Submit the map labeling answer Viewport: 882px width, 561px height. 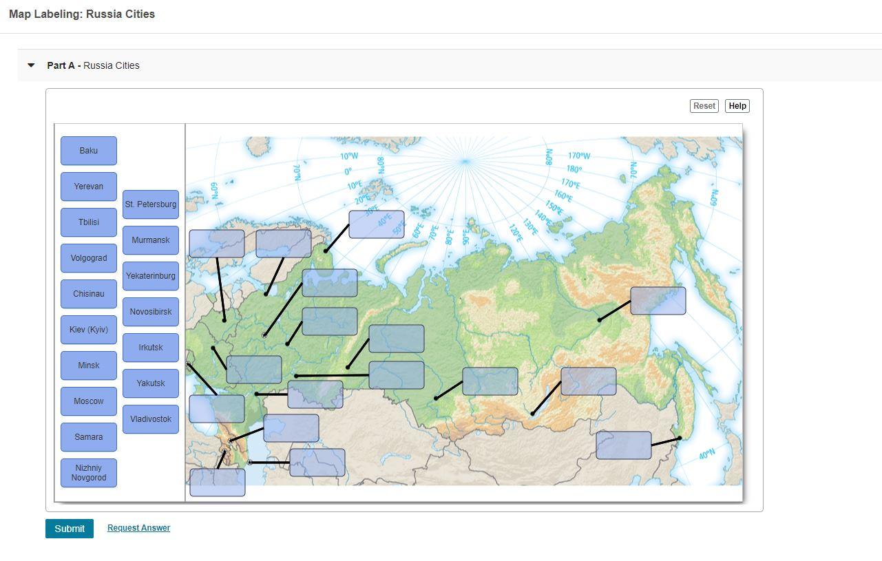(70, 529)
